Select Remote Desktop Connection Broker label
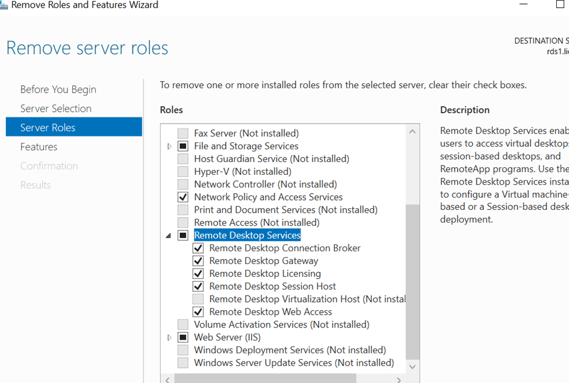This screenshot has width=569, height=383. pyautogui.click(x=285, y=248)
